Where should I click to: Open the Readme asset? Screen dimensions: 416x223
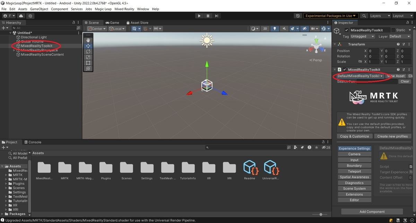pyautogui.click(x=250, y=170)
